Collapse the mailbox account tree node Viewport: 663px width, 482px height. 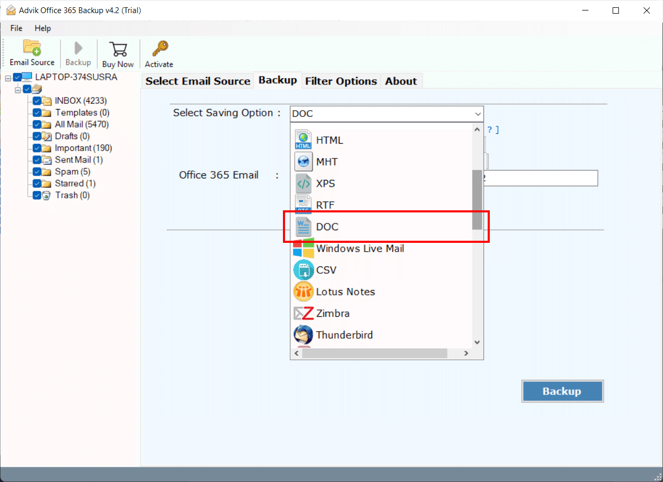tap(17, 90)
